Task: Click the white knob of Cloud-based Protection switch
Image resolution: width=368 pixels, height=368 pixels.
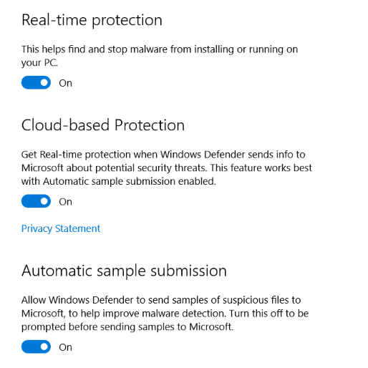Action: click(x=44, y=201)
